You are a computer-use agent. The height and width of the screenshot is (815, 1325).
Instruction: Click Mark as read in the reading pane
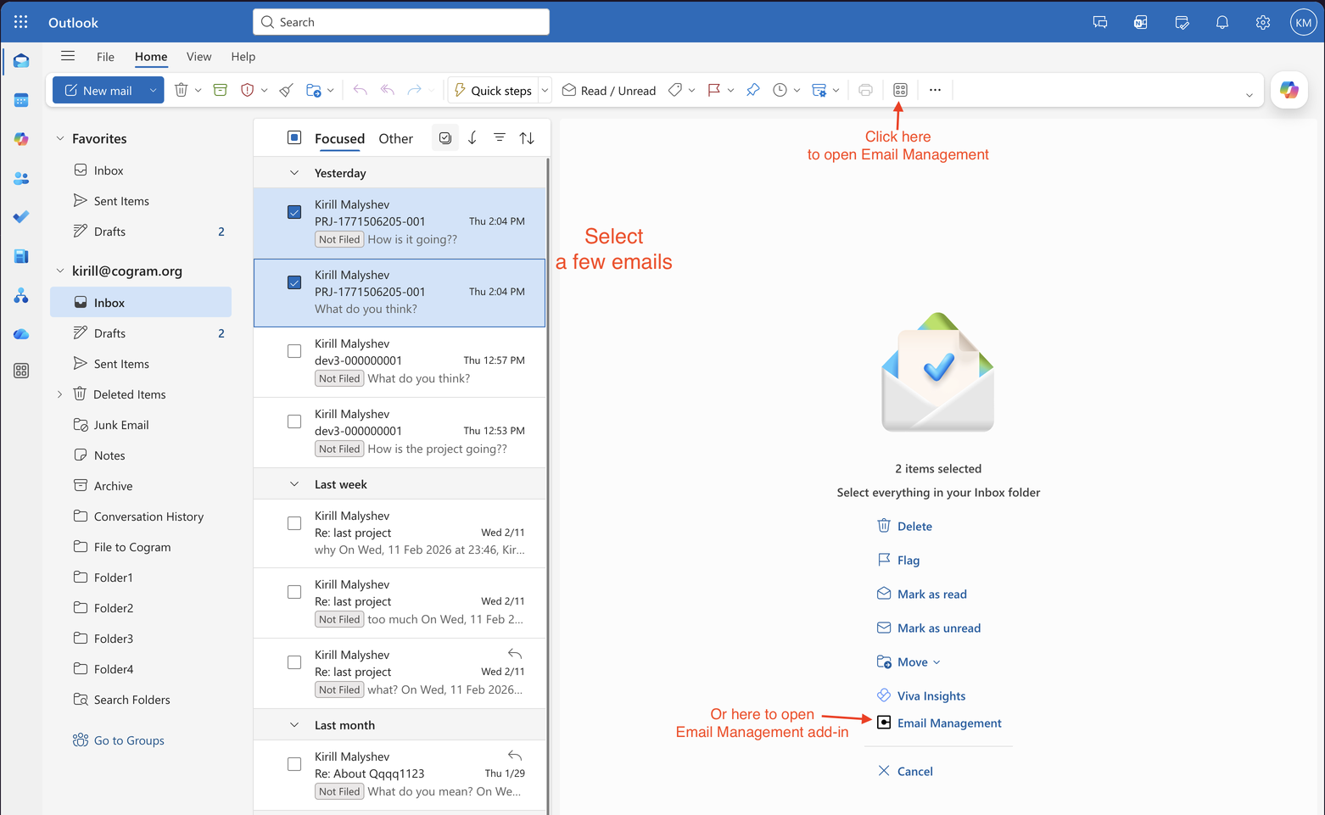[x=921, y=594]
